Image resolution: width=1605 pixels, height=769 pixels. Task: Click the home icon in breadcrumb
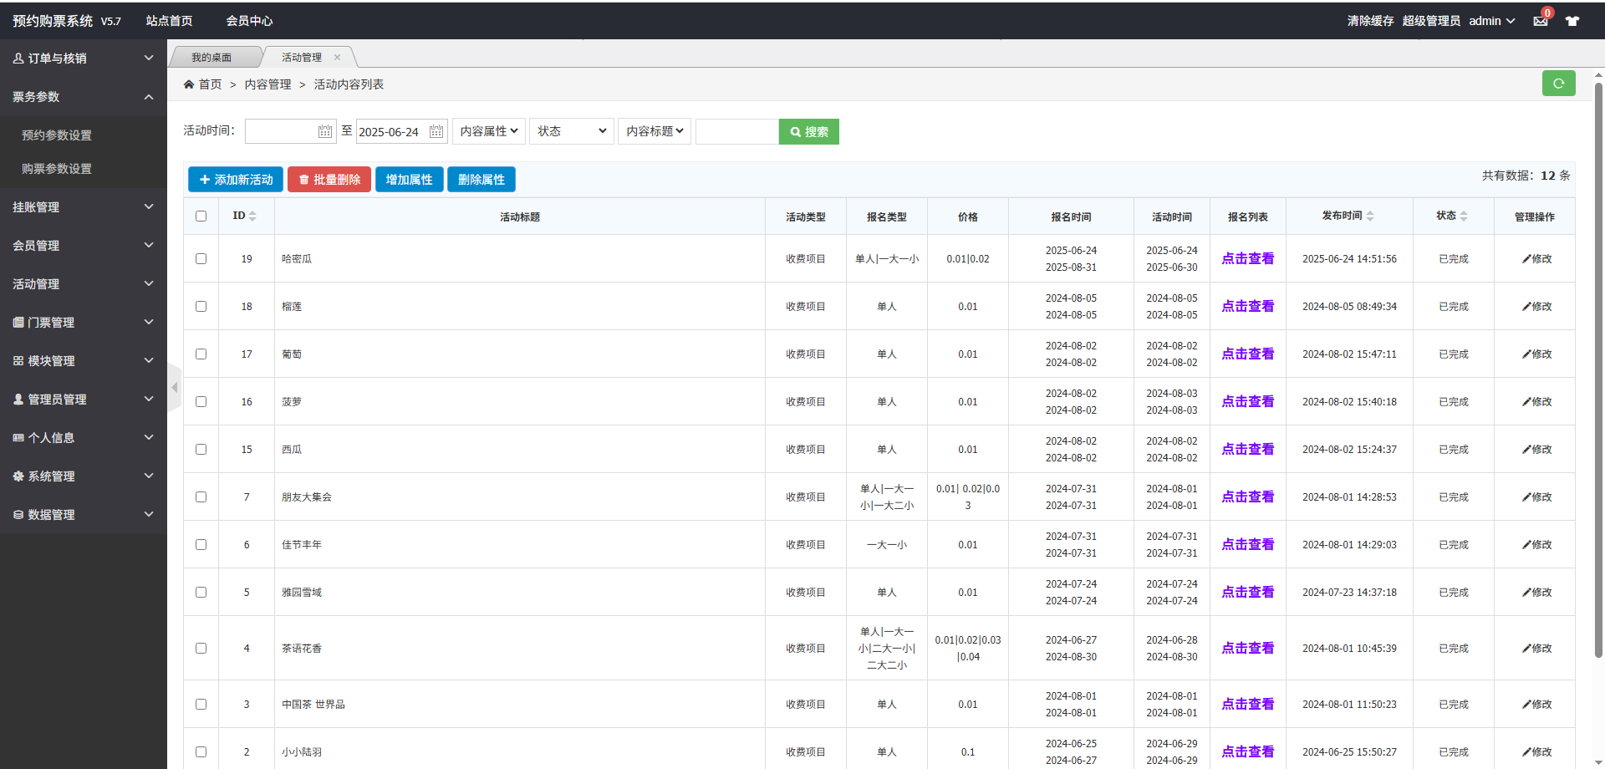point(189,84)
